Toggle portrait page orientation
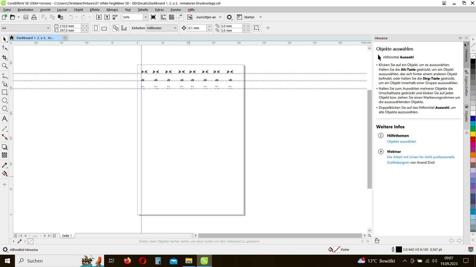This screenshot has height=267, width=476. 96,28
